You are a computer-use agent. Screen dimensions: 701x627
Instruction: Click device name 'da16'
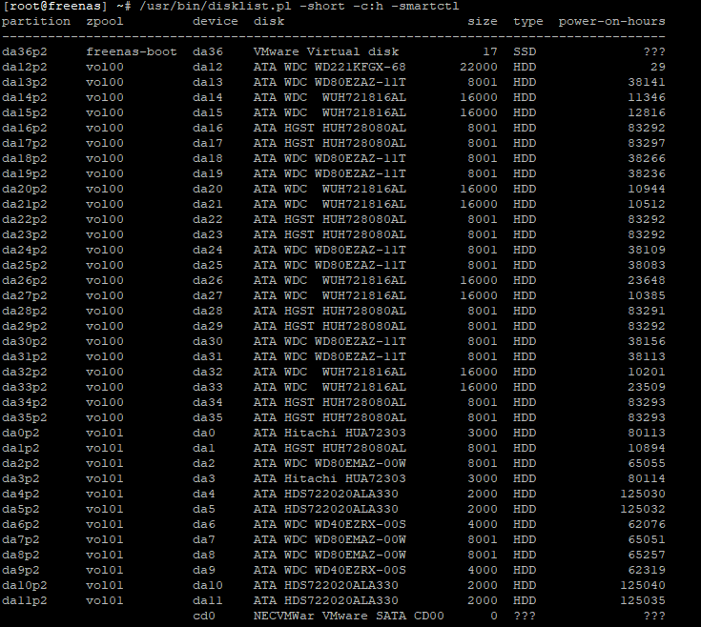coord(208,129)
